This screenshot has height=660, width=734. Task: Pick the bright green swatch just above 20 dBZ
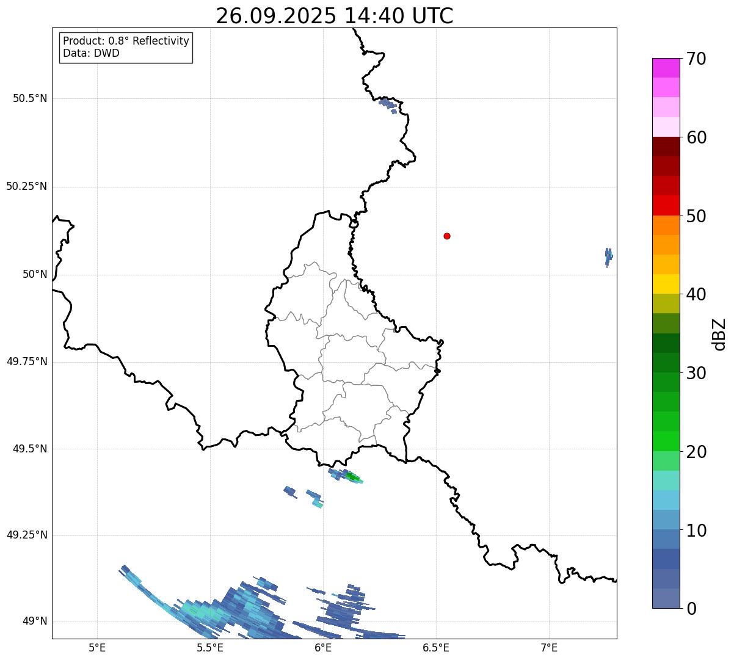(x=666, y=441)
